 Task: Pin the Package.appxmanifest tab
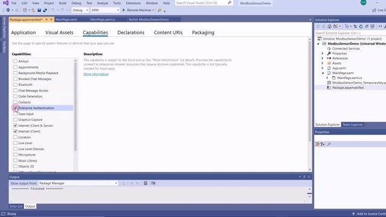click(46, 19)
